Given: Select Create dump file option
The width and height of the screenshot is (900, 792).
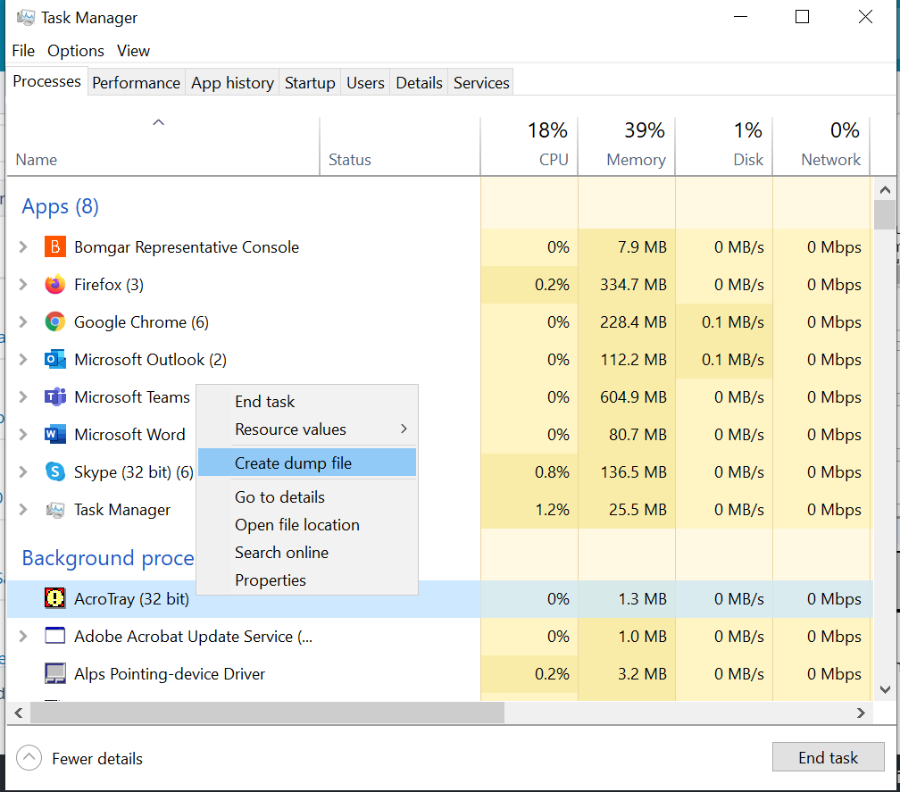Looking at the screenshot, I should tap(307, 463).
